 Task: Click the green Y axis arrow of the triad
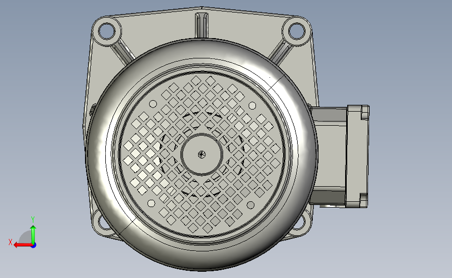[x=33, y=235]
